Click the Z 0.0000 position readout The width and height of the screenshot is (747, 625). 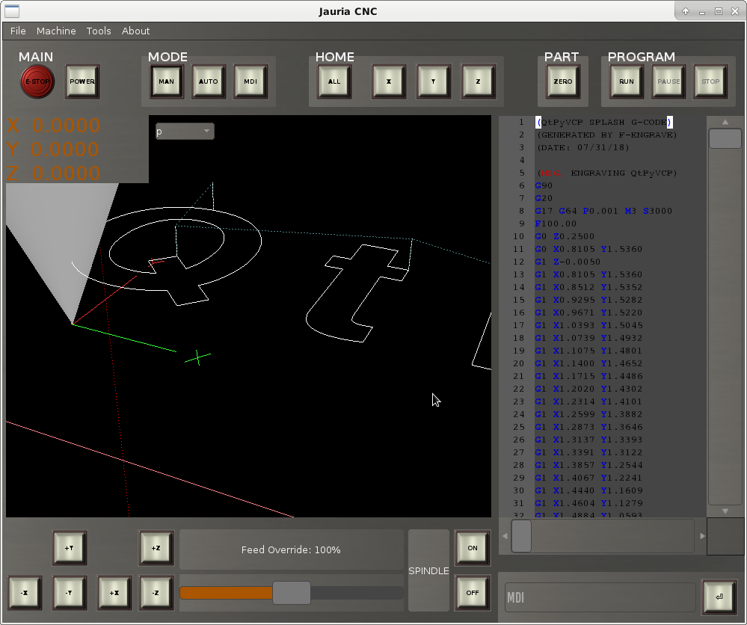tap(53, 173)
